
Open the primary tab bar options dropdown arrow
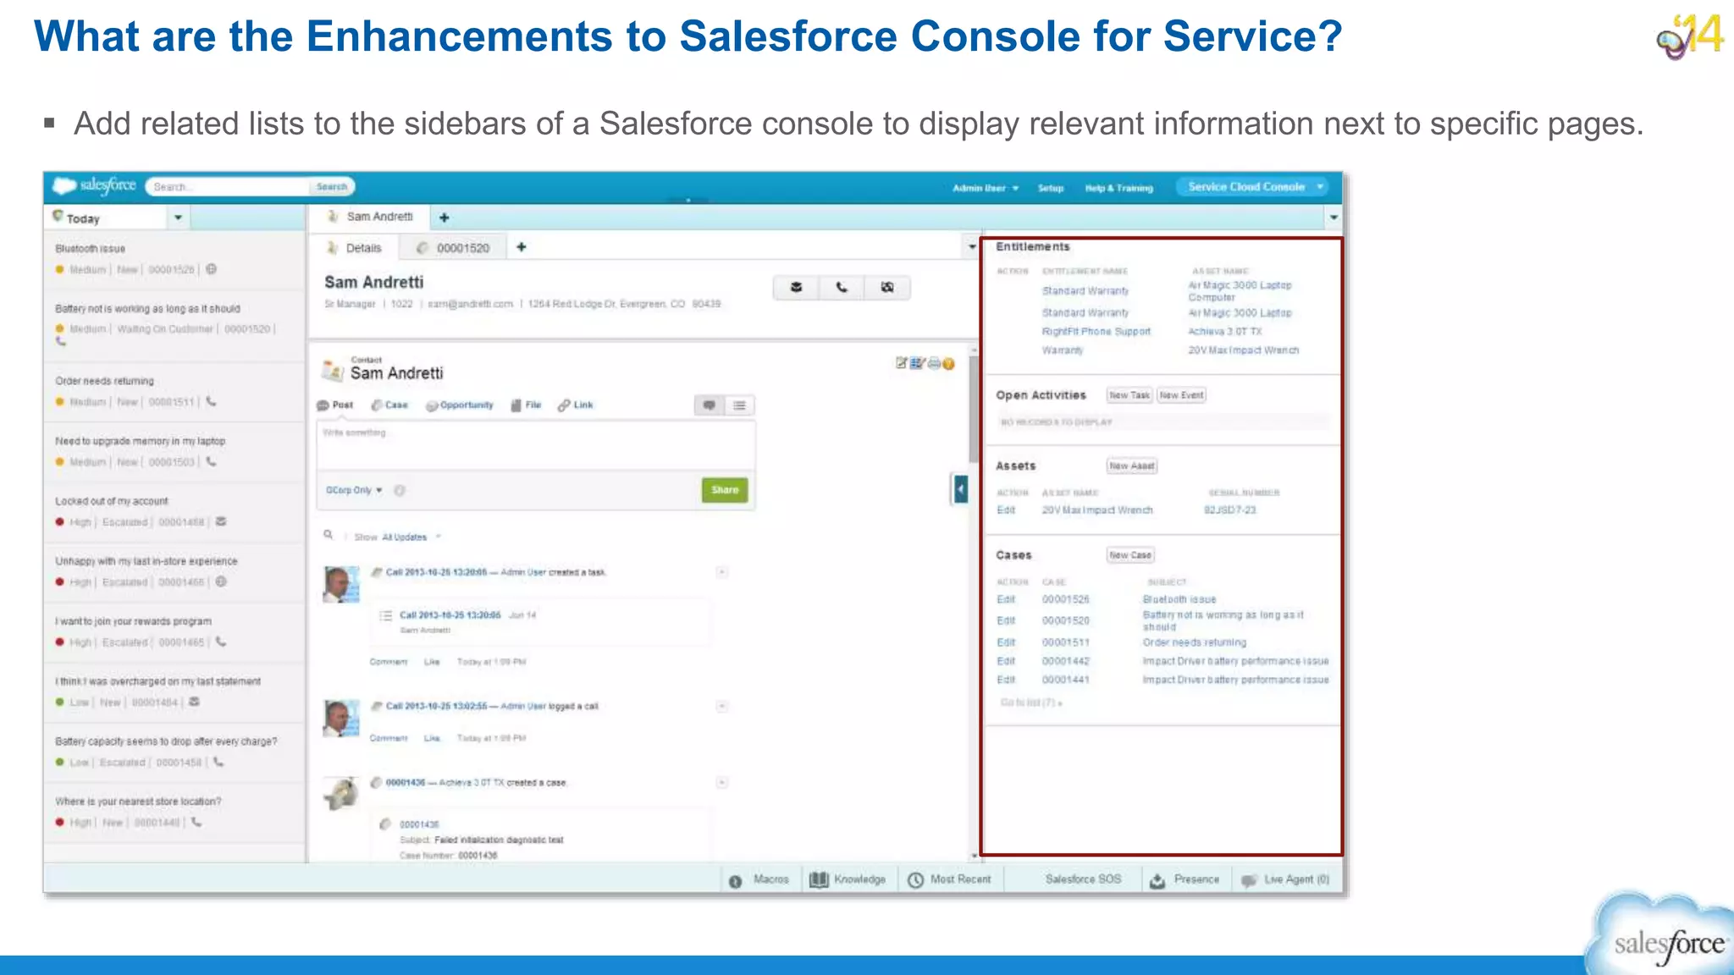pyautogui.click(x=1334, y=218)
